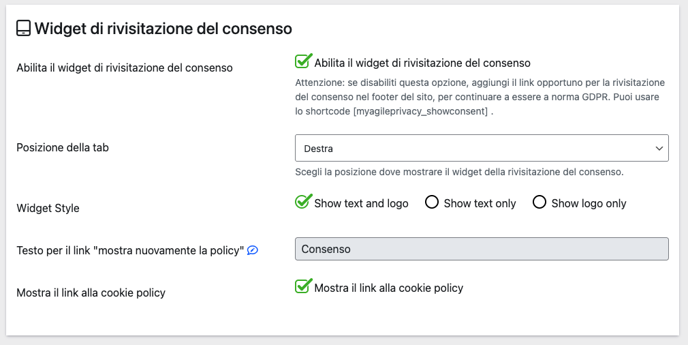
Task: Pick the "Show logo only" radio button
Action: (x=540, y=202)
